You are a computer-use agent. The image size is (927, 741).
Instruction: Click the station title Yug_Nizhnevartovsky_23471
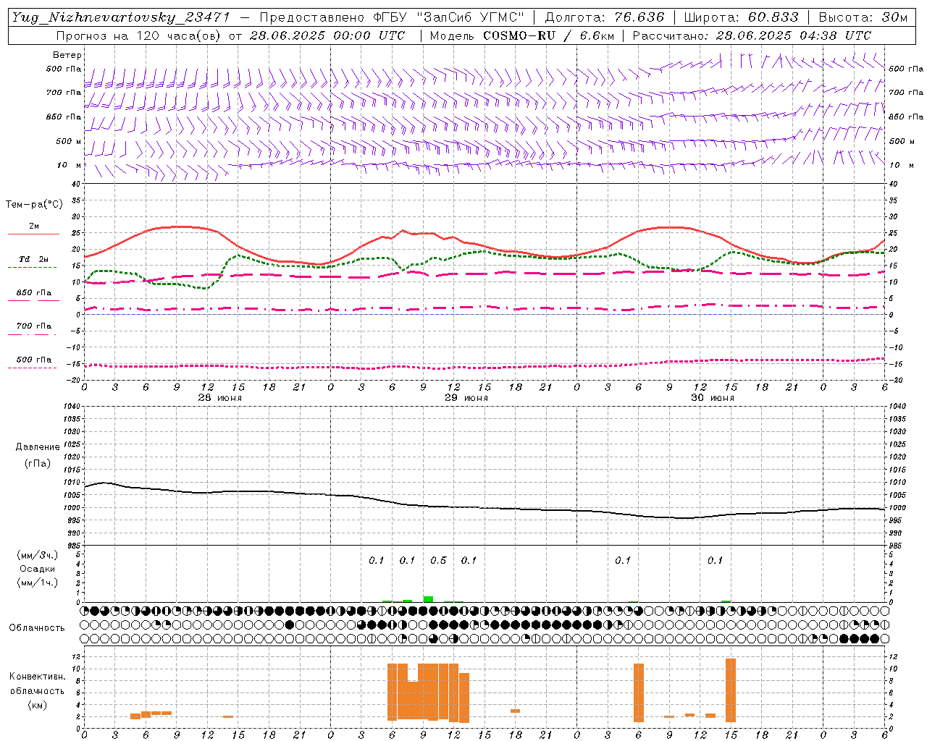pyautogui.click(x=121, y=17)
